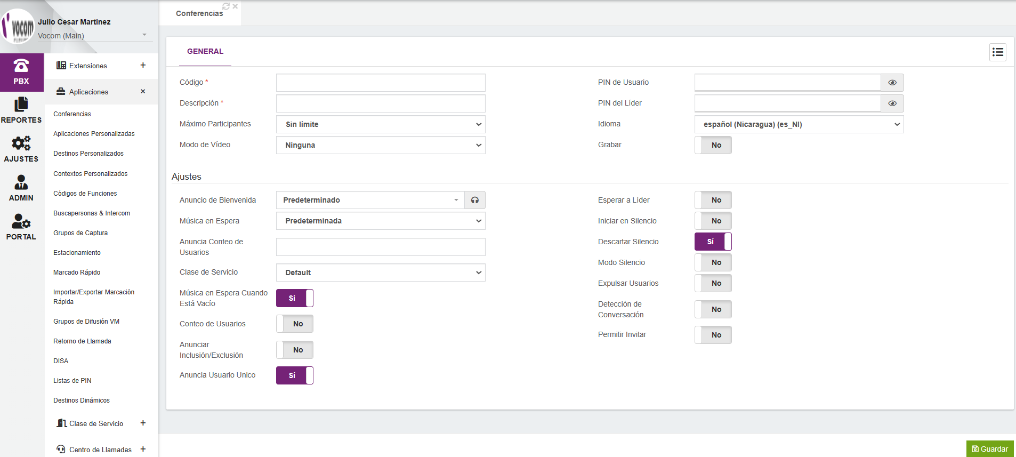Click the Código input field

click(x=381, y=83)
